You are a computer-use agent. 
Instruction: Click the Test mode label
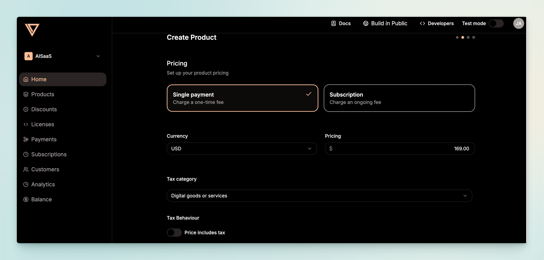point(474,23)
